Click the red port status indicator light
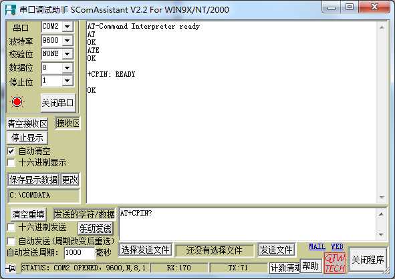 point(17,102)
